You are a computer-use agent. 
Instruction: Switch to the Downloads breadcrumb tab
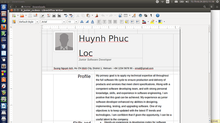click(39, 7)
